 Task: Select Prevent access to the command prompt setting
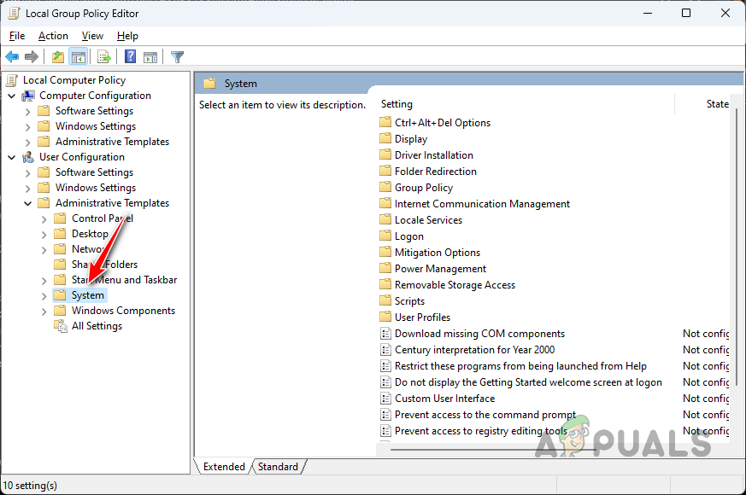point(485,414)
